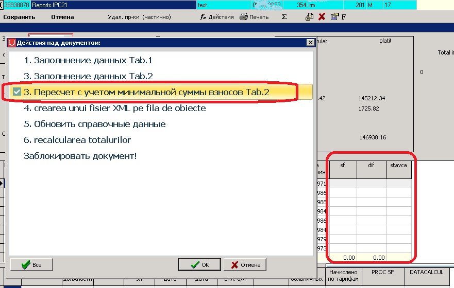
Task: Click the first empty sf cell in grid
Action: 343,184
